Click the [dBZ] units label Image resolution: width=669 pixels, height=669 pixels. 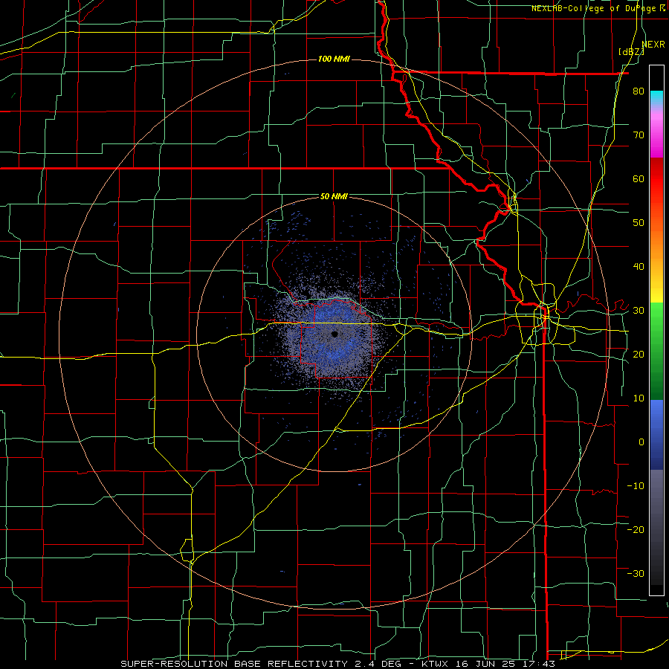coord(631,52)
